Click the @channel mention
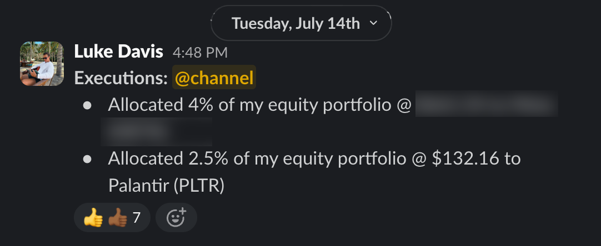The height and width of the screenshot is (246, 601). 214,78
